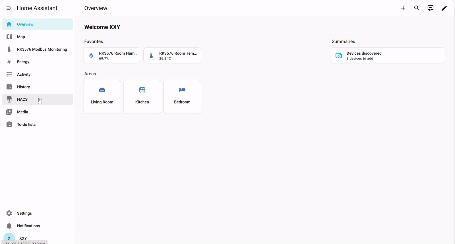This screenshot has width=455, height=244.
Task: Open the RK3576 Room Hum... card
Action: click(x=112, y=55)
